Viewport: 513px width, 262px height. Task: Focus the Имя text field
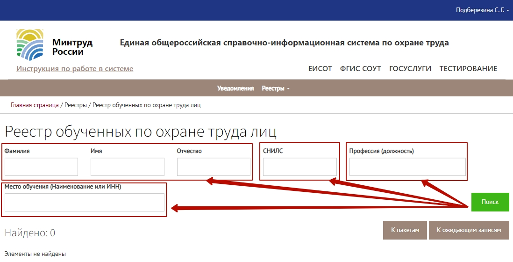coord(128,167)
